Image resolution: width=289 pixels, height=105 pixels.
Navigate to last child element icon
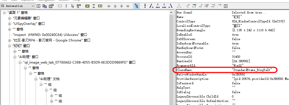click(170, 6)
